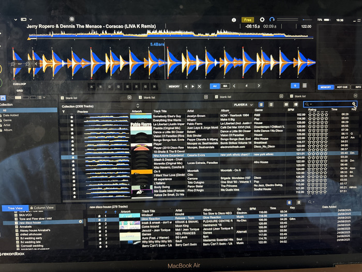Select the Column View tab
362x272 pixels.
tap(42, 208)
